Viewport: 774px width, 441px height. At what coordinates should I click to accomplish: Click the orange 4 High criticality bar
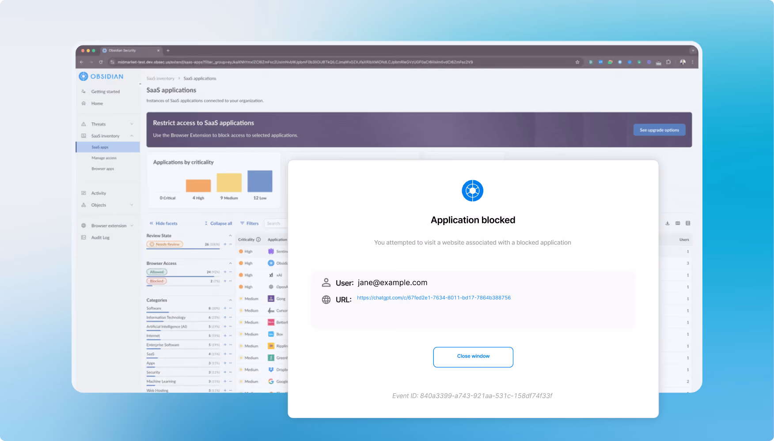pos(198,186)
